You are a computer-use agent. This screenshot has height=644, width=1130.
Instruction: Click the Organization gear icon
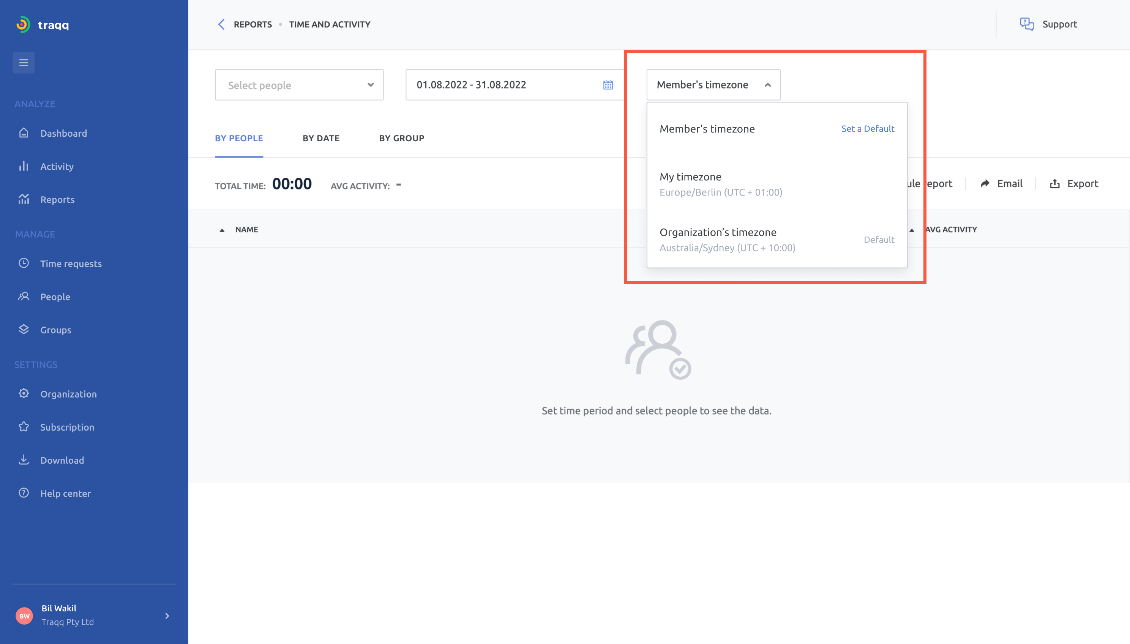coord(24,394)
